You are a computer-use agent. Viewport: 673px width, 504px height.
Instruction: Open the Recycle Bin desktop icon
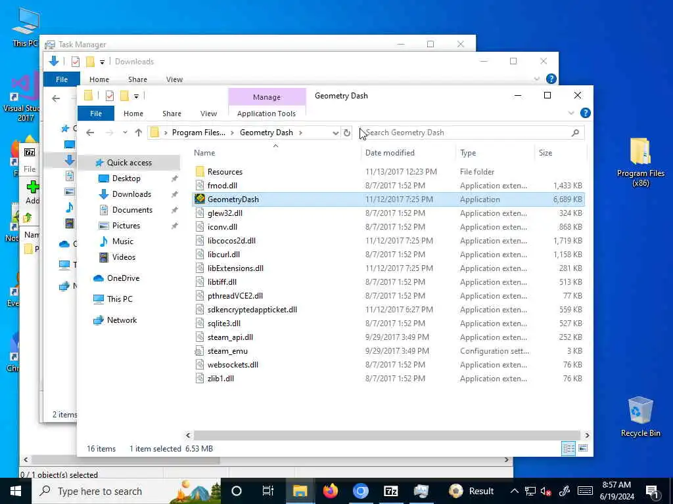click(640, 417)
